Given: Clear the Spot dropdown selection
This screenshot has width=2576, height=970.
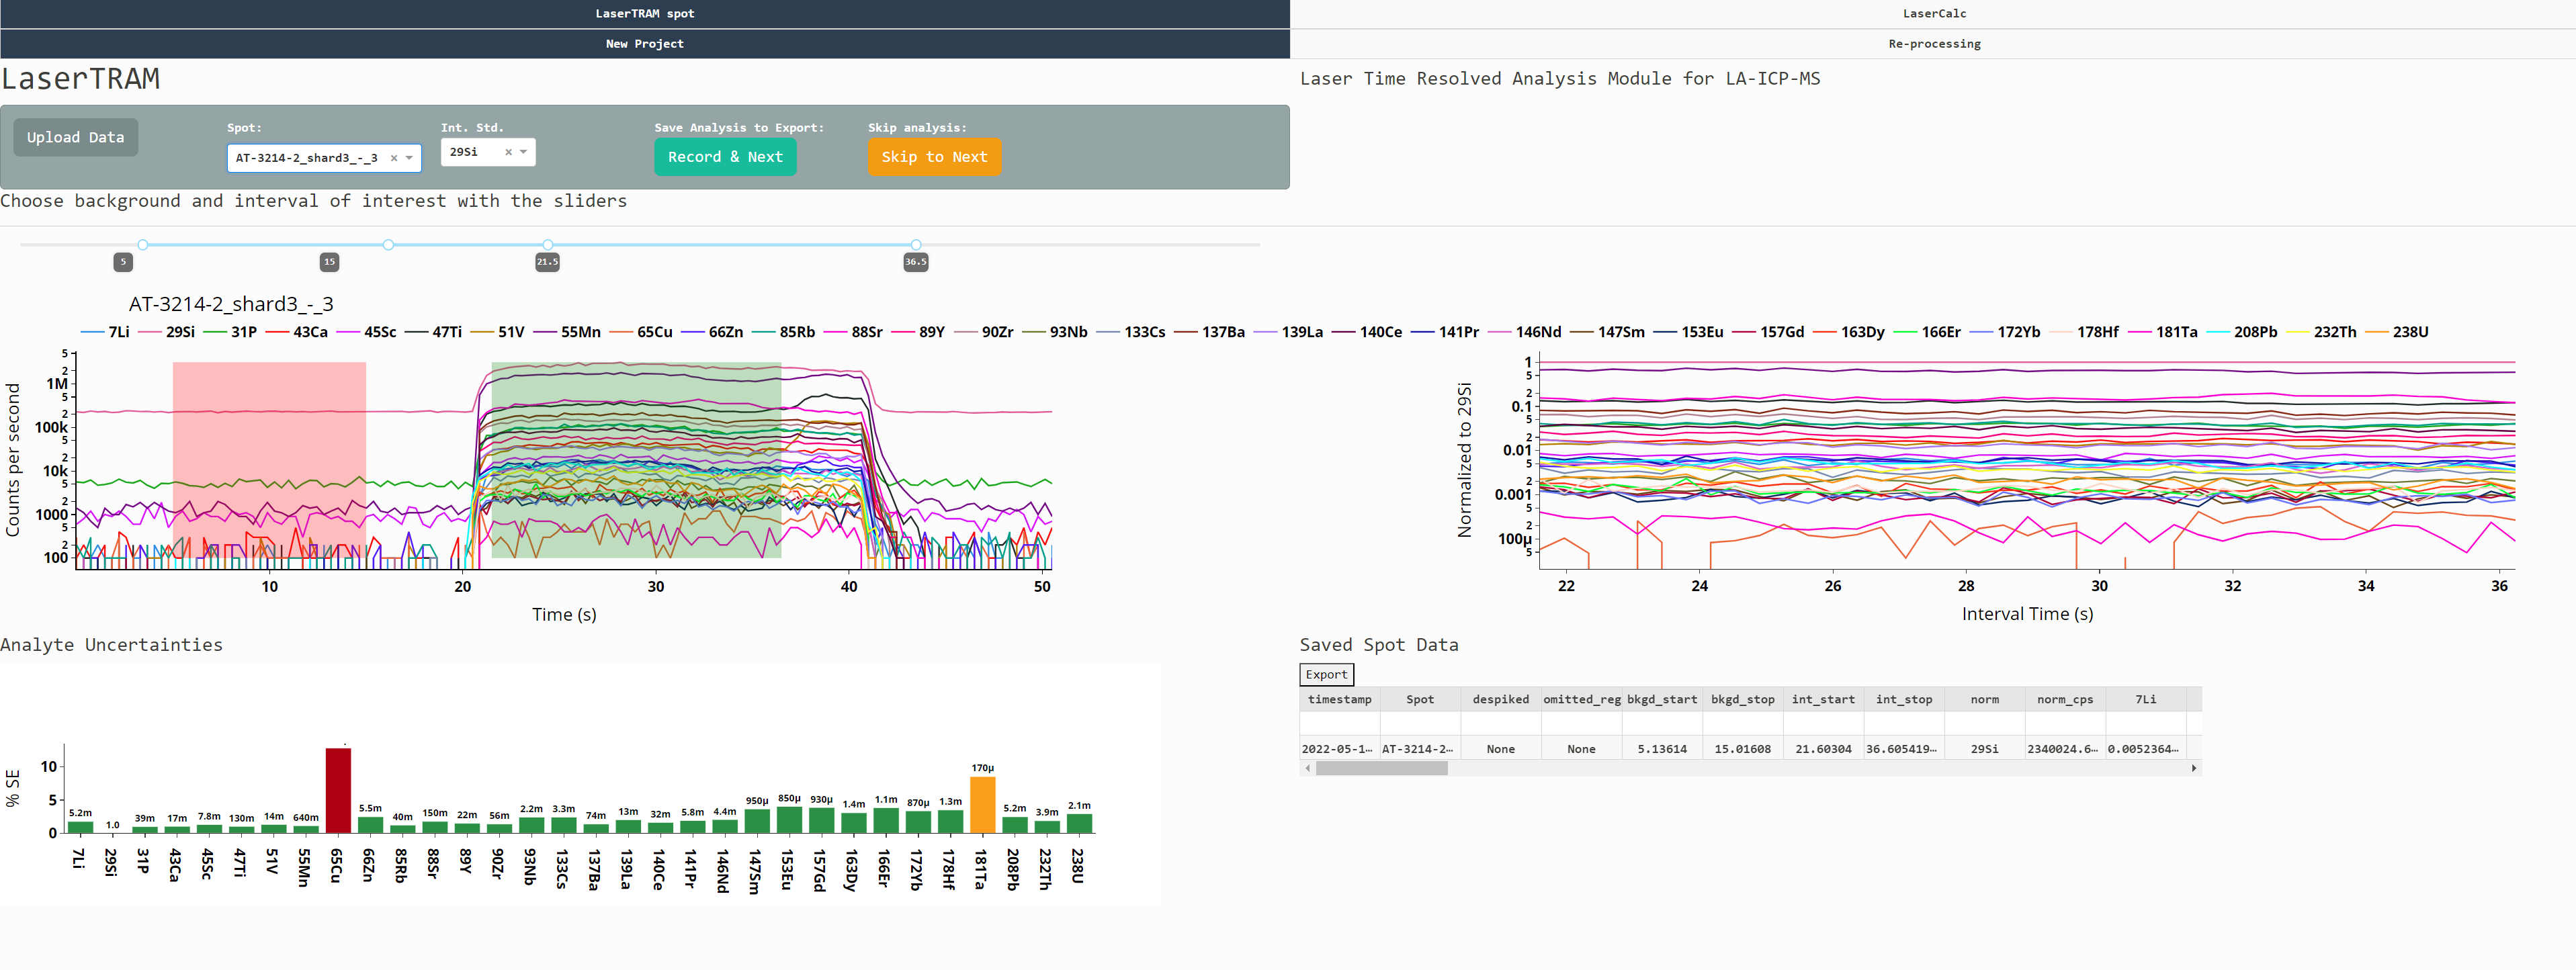Looking at the screenshot, I should point(394,158).
